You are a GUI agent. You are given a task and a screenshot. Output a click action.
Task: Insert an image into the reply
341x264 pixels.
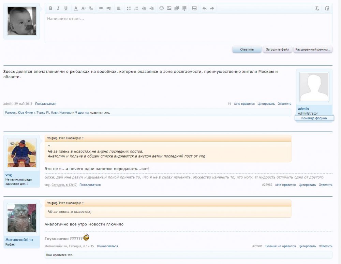[169, 8]
